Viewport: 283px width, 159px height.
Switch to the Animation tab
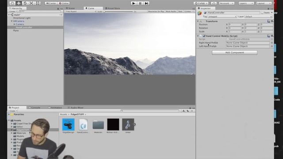55,108
